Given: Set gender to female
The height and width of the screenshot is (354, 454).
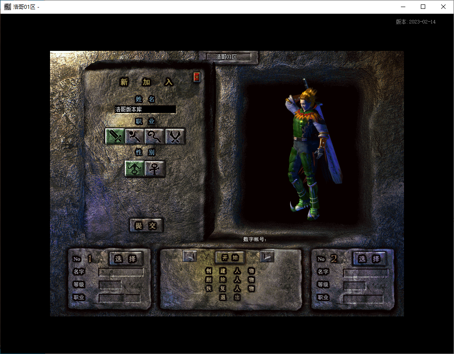Looking at the screenshot, I should click(x=154, y=169).
